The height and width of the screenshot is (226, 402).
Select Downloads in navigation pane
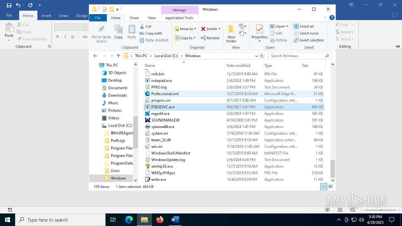pyautogui.click(x=117, y=95)
